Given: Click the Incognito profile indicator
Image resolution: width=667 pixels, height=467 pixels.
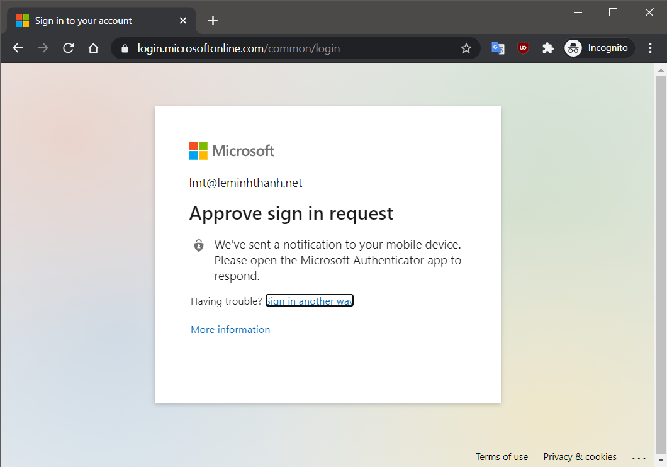Looking at the screenshot, I should [x=600, y=48].
